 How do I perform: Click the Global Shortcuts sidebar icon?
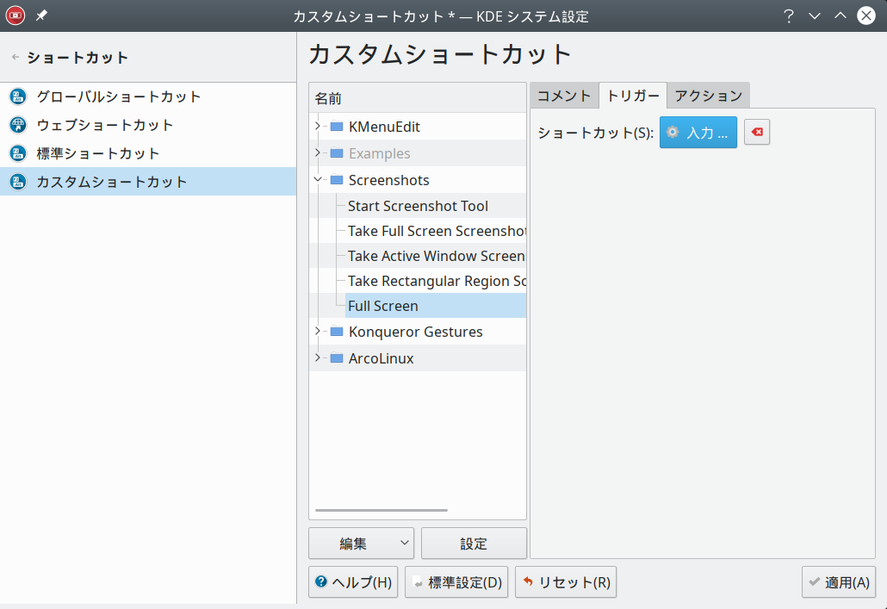coord(18,96)
